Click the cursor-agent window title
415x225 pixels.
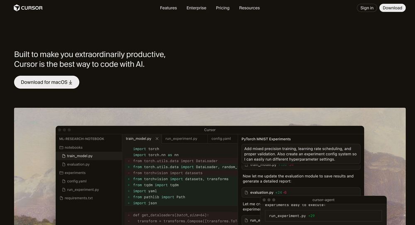[x=323, y=200]
